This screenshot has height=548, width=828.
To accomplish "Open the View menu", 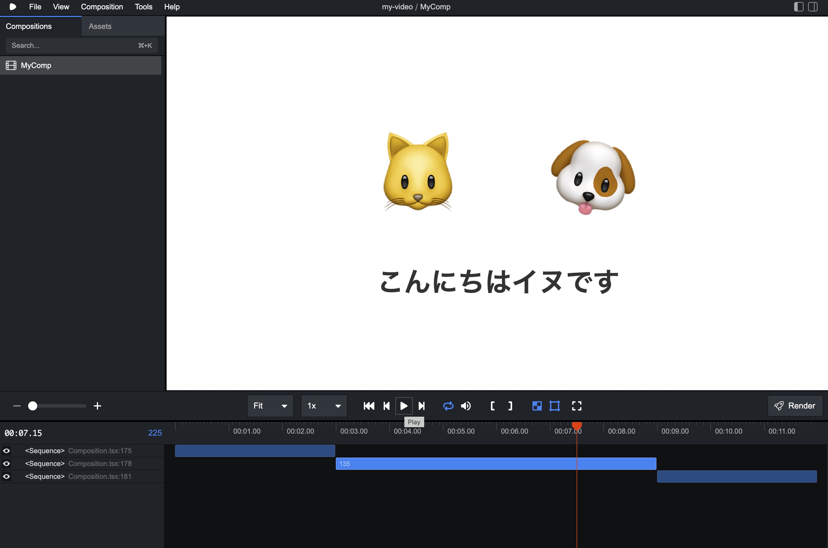I will click(x=61, y=7).
